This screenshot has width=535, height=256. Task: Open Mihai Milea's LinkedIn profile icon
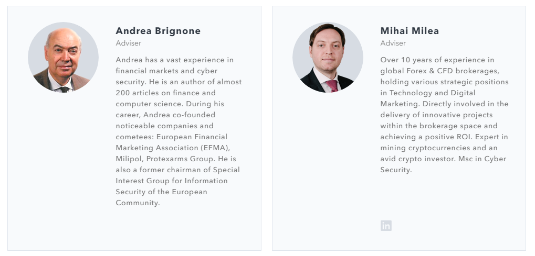(386, 226)
